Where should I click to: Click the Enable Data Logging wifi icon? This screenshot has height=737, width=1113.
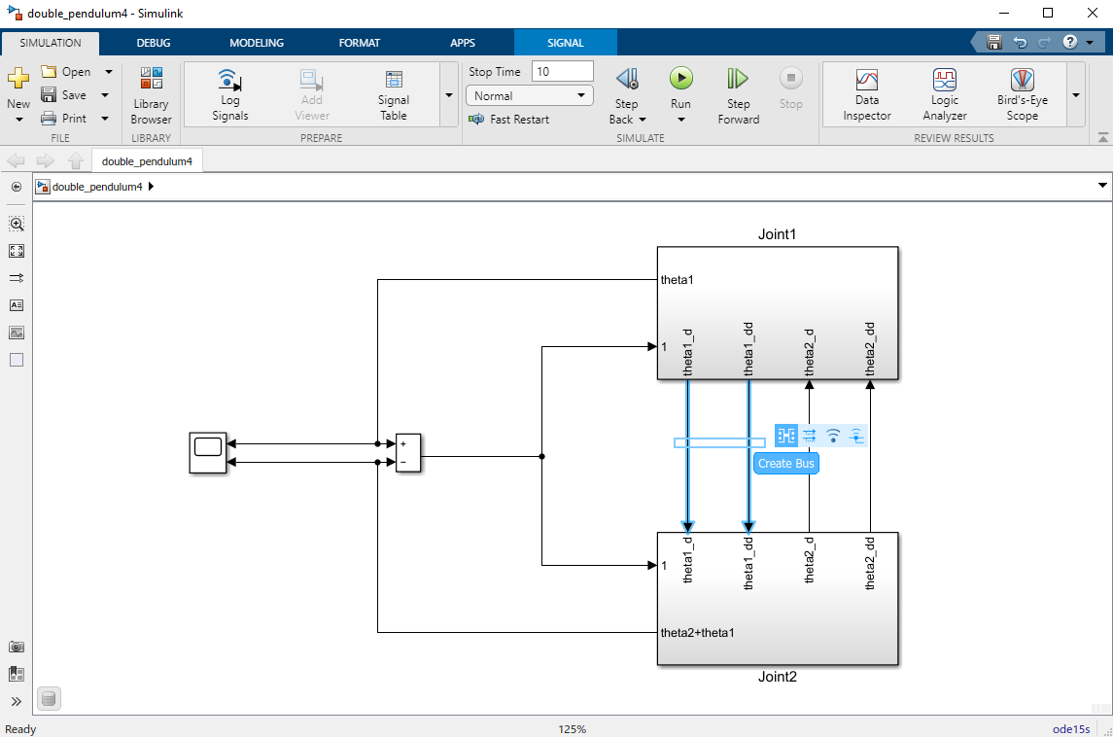coord(833,436)
